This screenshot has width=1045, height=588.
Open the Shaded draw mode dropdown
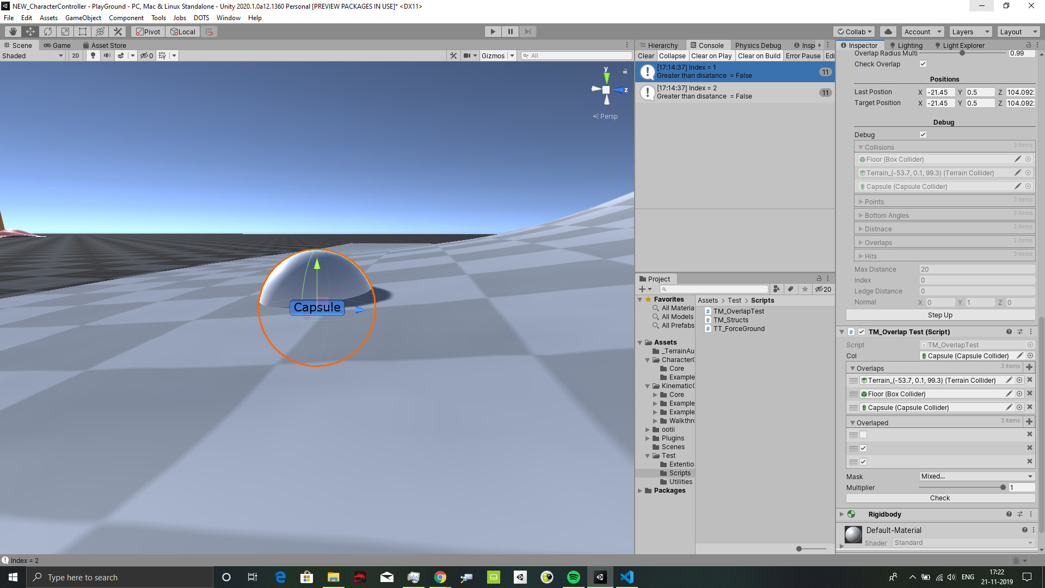[33, 55]
